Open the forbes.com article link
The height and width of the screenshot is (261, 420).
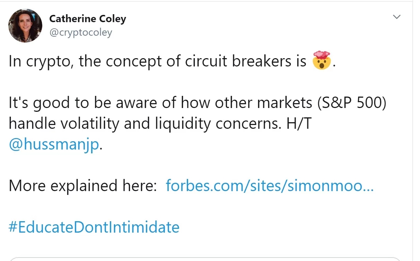tap(270, 186)
